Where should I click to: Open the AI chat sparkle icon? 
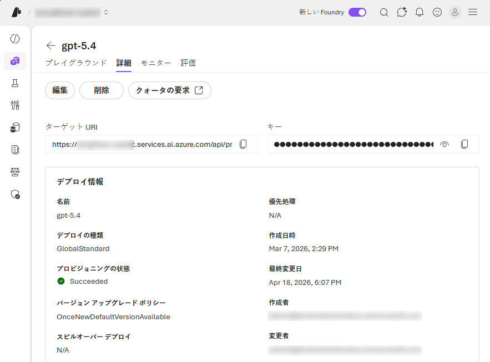[402, 12]
